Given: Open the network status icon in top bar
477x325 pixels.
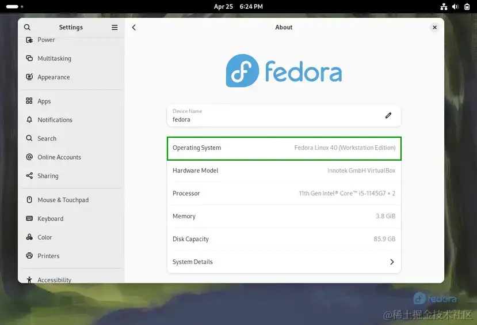Looking at the screenshot, I should (x=444, y=7).
